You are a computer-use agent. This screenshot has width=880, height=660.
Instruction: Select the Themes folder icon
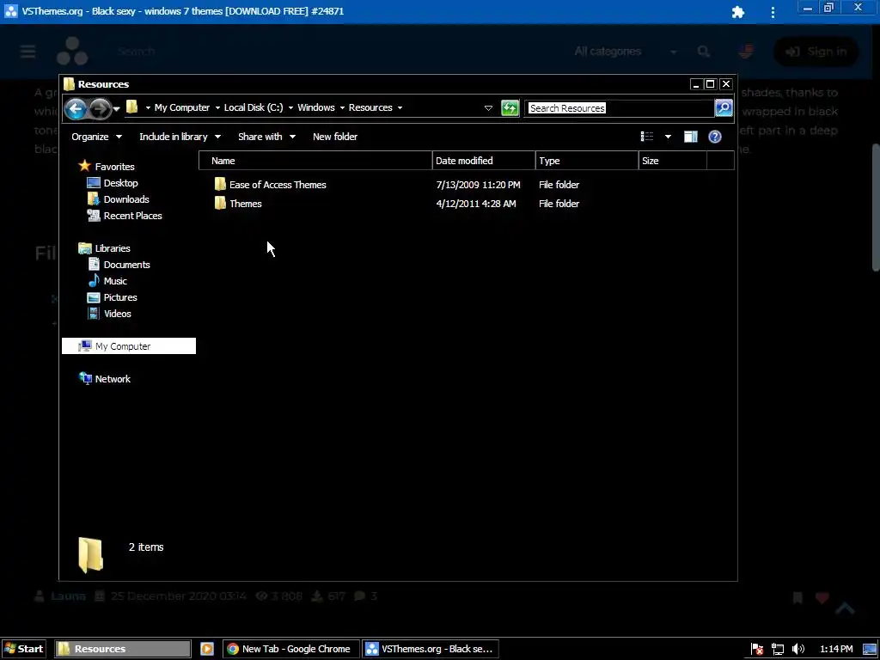[x=220, y=203]
